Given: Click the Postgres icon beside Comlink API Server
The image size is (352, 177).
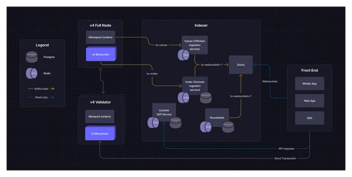Looking at the screenshot, I should coord(176,123).
